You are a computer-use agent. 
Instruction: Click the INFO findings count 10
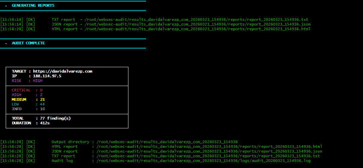[42, 109]
